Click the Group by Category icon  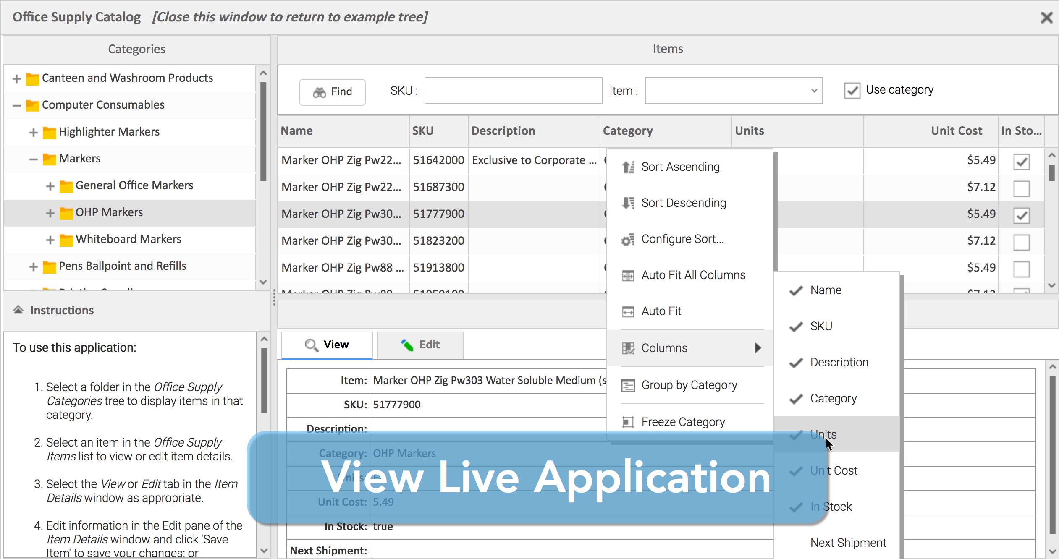[x=628, y=385]
